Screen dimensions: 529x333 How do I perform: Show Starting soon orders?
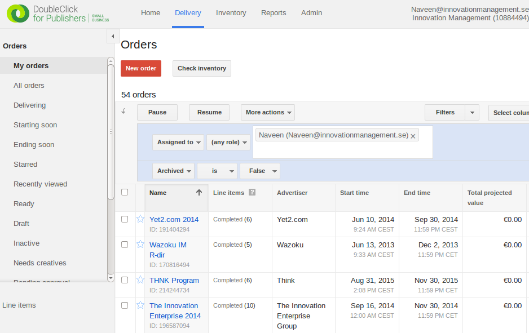pos(35,125)
